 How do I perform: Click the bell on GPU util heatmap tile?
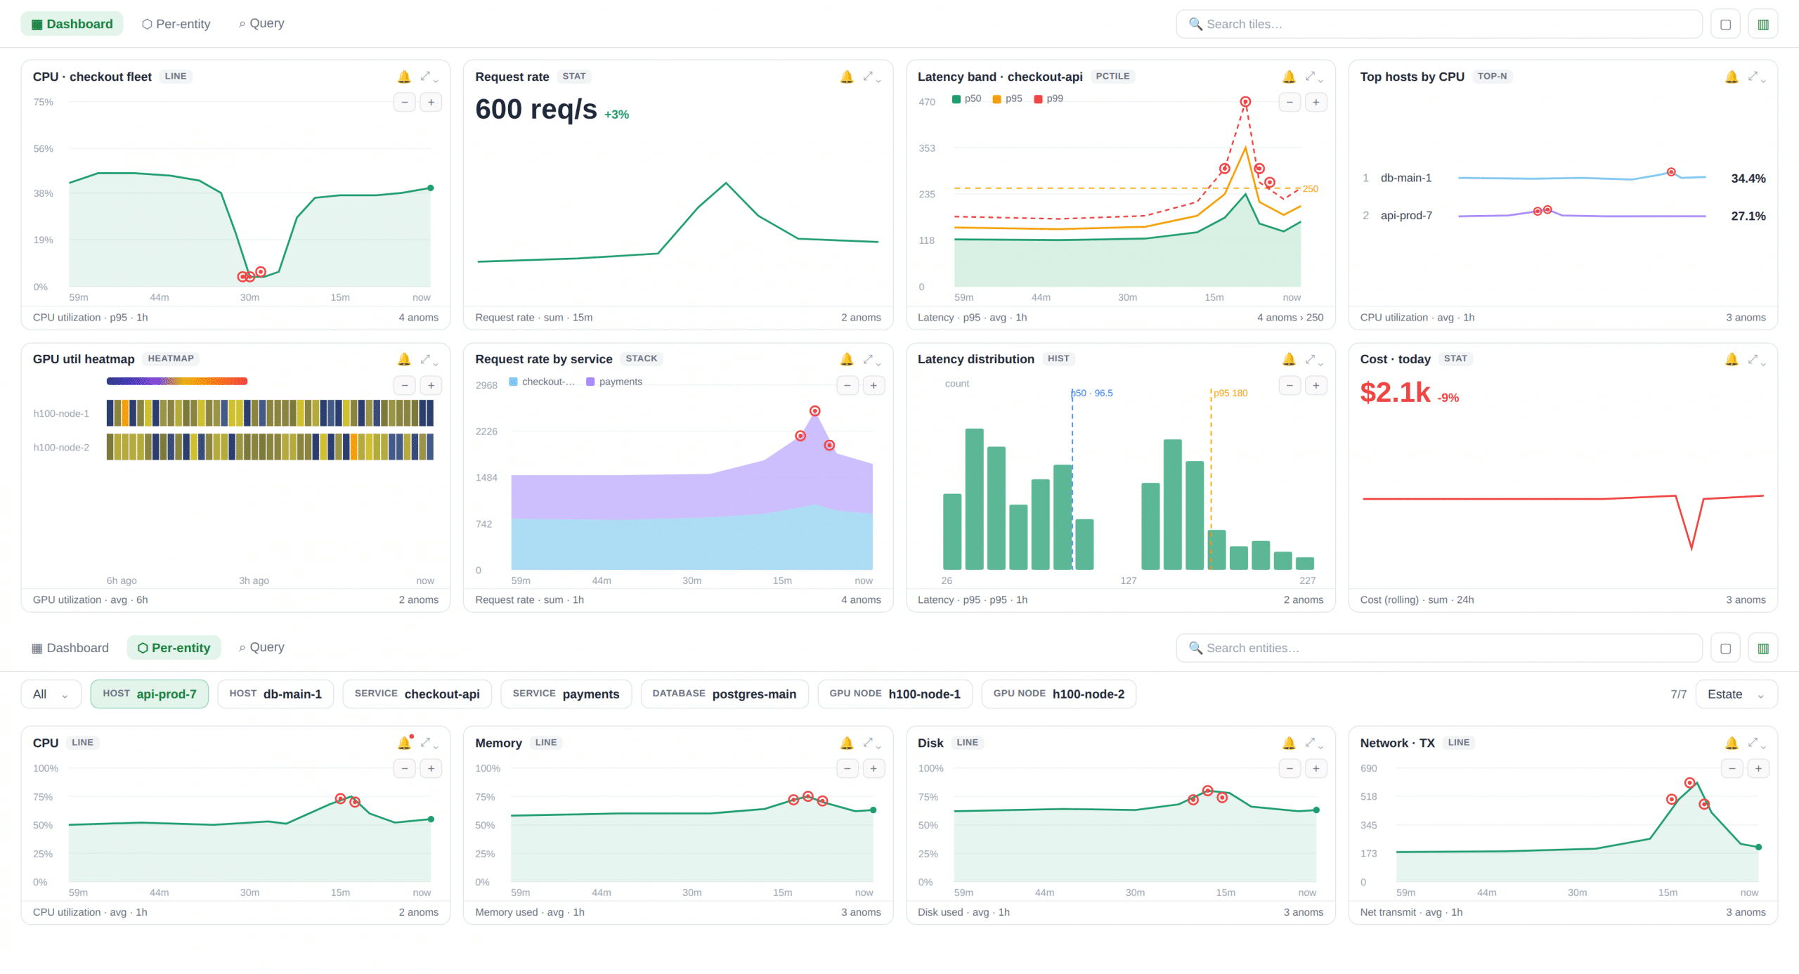click(404, 359)
